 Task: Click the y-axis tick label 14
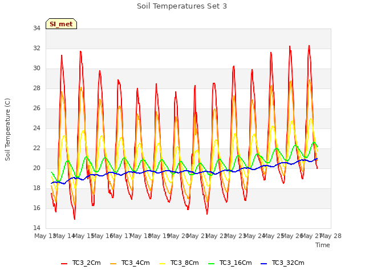[36, 228]
